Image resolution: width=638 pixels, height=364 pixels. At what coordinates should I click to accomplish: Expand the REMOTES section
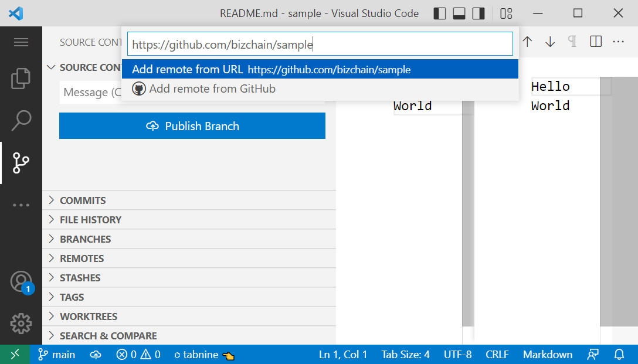click(82, 258)
